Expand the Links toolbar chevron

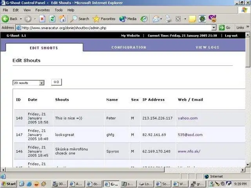(248, 26)
